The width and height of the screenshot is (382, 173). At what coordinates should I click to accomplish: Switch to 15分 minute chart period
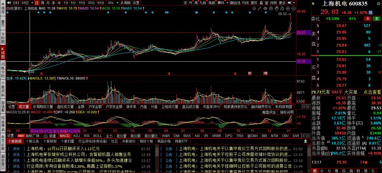[82, 3]
